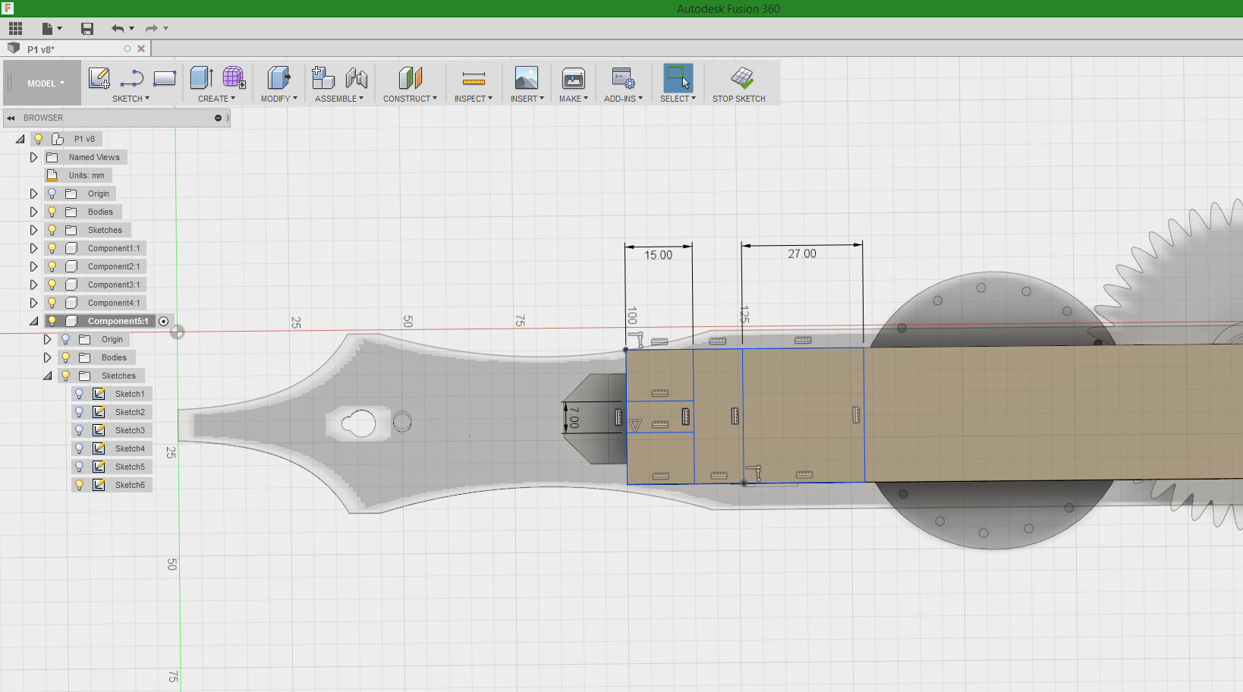Open the SKETCH menu

pos(131,99)
